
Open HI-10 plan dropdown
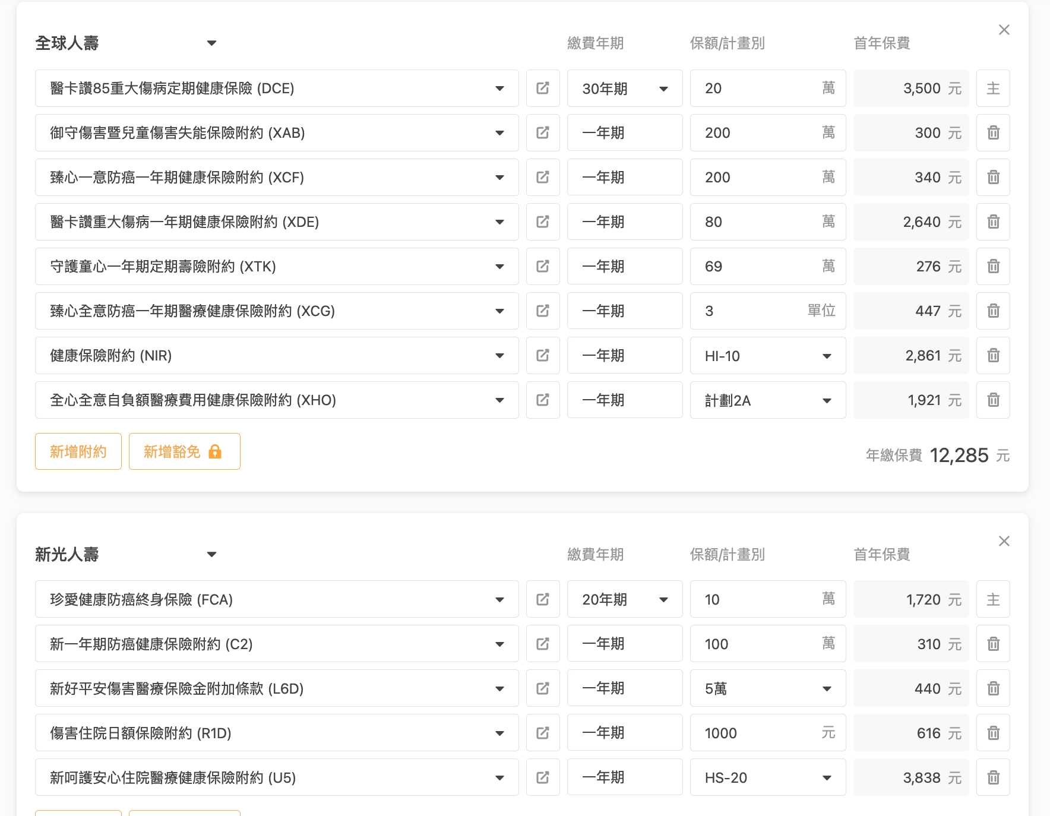pos(768,356)
